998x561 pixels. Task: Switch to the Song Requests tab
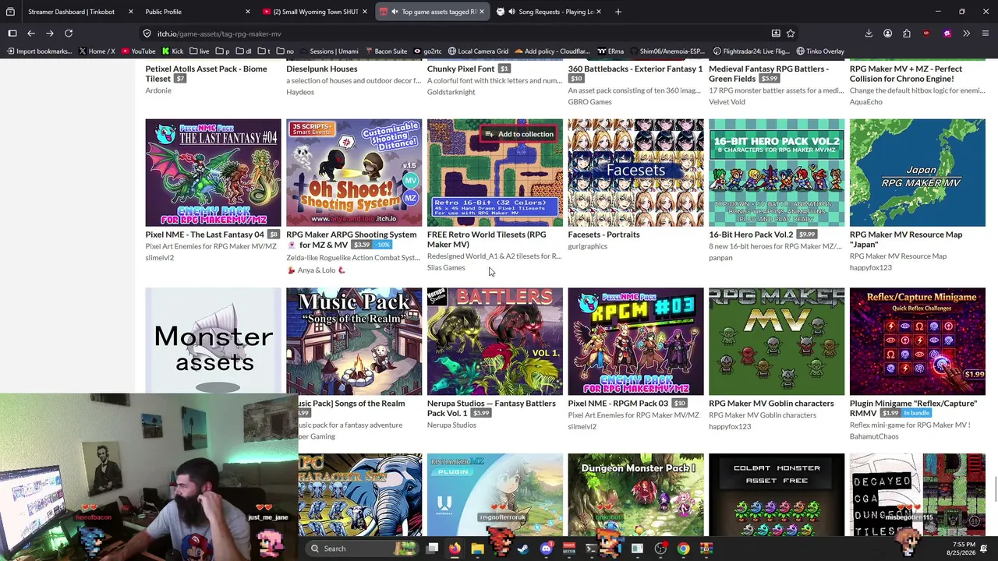point(550,12)
